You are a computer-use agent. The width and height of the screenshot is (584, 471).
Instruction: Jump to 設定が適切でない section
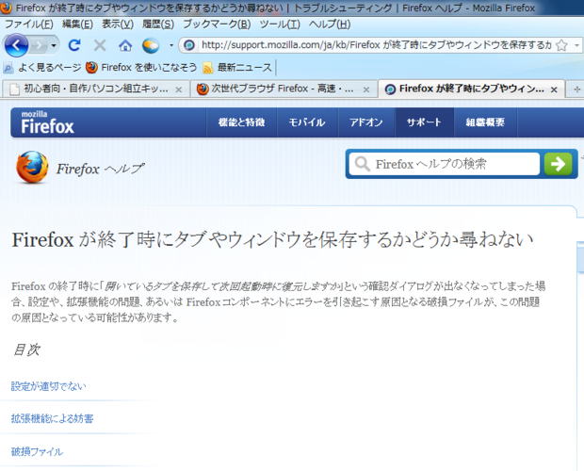(x=48, y=386)
